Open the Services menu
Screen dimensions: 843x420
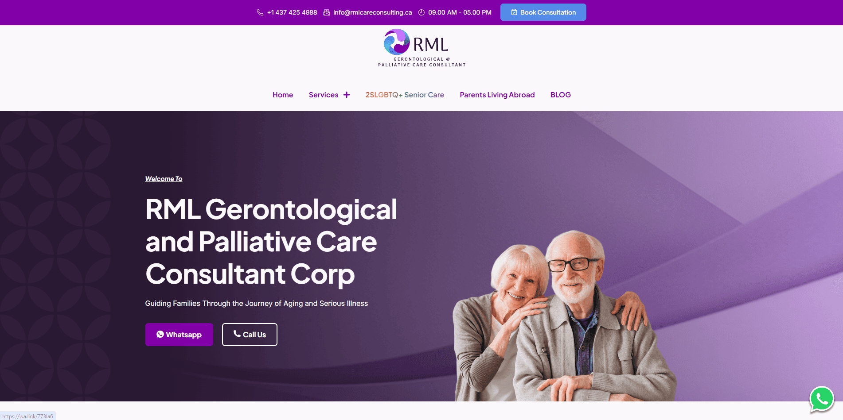323,95
